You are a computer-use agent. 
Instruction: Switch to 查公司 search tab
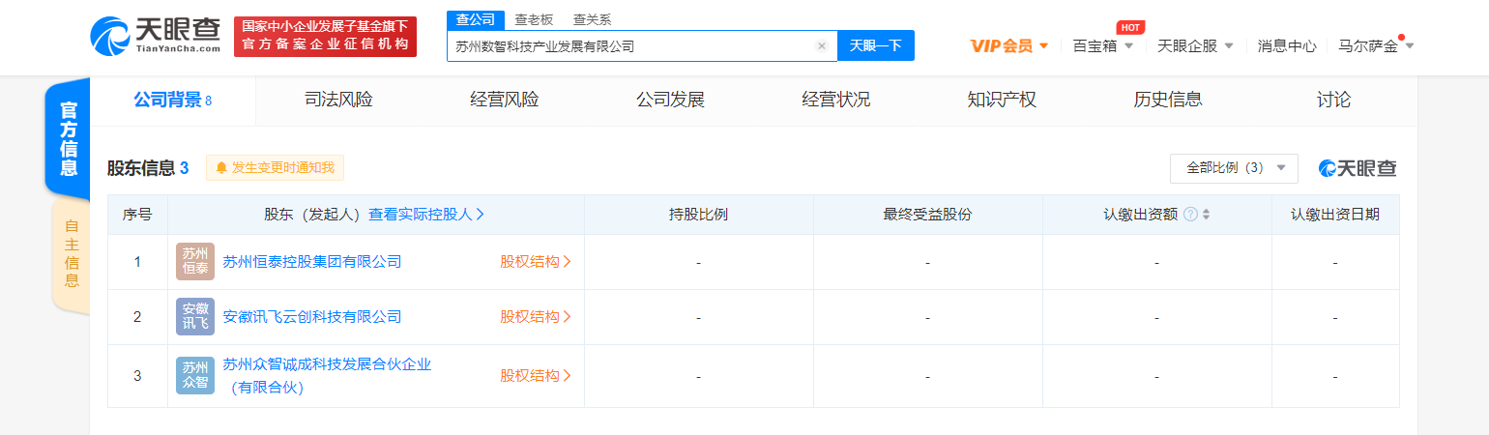coord(476,19)
